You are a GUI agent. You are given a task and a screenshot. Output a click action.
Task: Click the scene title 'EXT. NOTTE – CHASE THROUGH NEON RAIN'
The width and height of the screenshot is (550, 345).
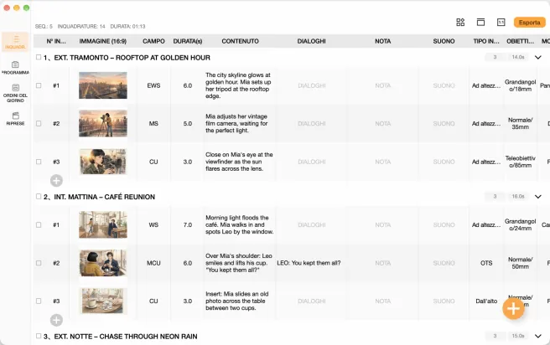(x=126, y=337)
